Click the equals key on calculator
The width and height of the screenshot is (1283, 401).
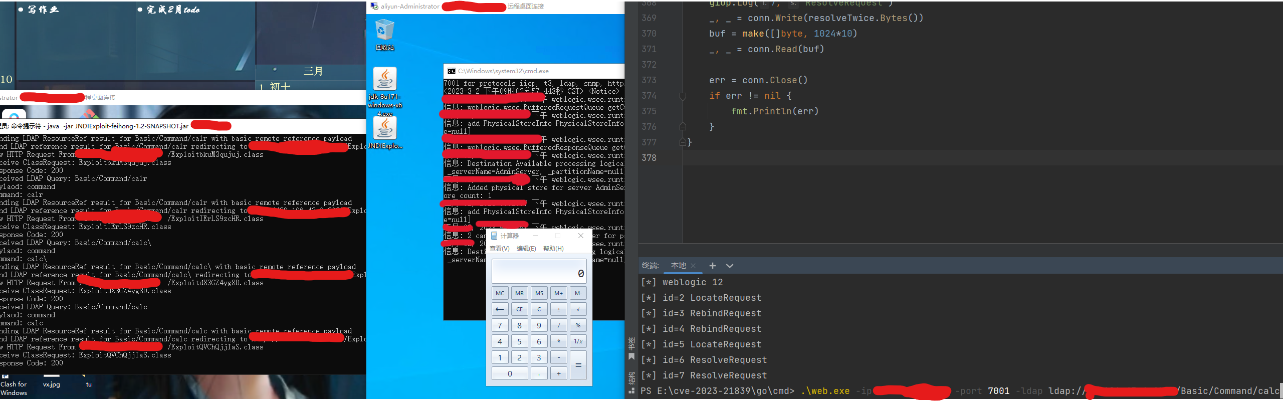pos(578,365)
